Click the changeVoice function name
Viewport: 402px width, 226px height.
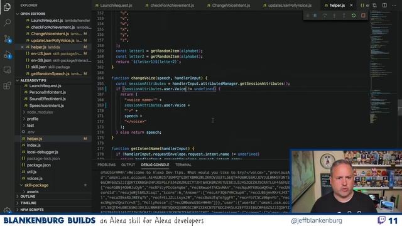click(143, 78)
